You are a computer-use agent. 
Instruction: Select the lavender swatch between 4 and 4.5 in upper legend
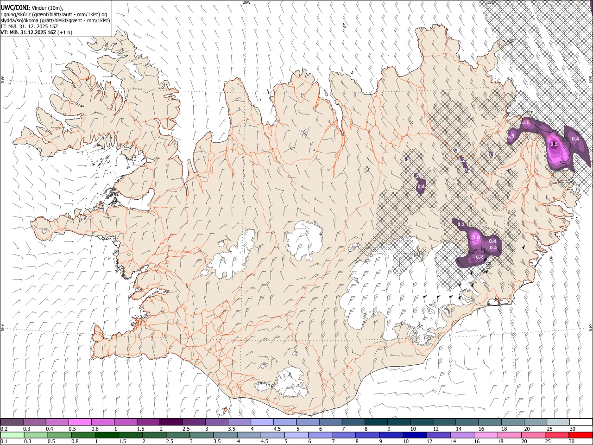click(262, 422)
